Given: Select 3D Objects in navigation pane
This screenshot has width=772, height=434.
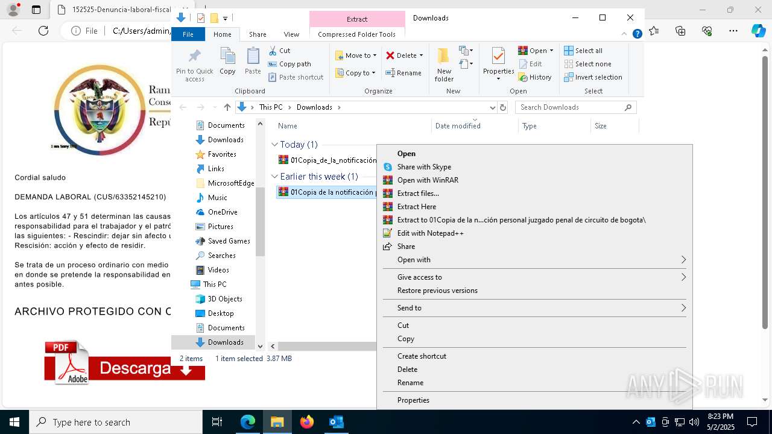Looking at the screenshot, I should click(x=224, y=299).
